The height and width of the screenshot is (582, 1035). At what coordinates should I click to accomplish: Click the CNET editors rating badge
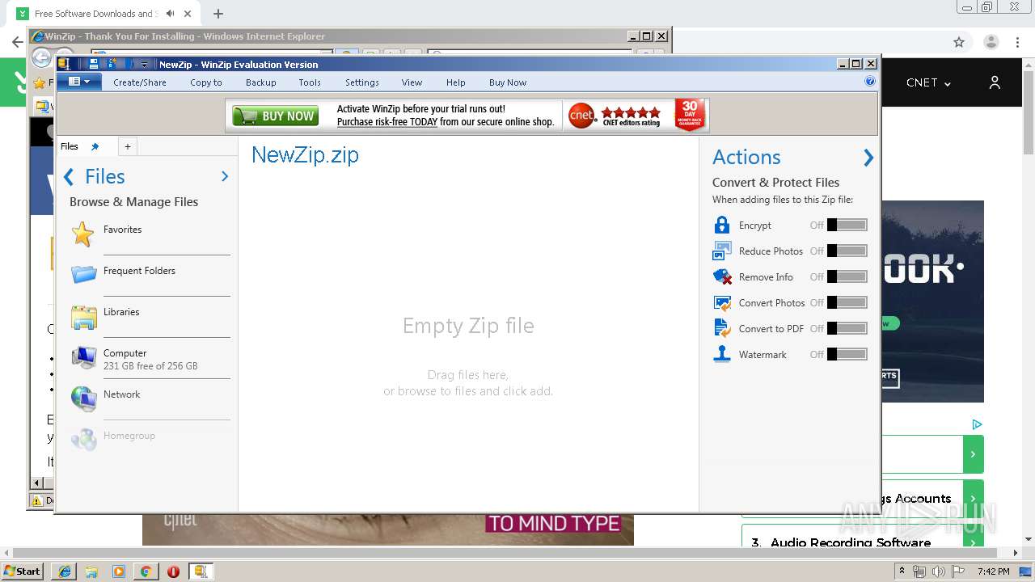pos(615,116)
